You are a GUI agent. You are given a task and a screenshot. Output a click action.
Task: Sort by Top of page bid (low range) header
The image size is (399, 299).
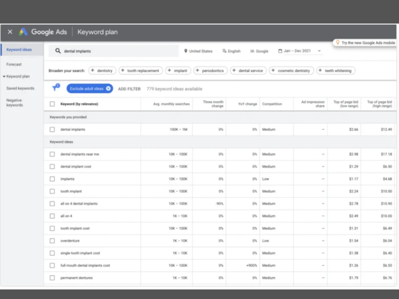[346, 104]
